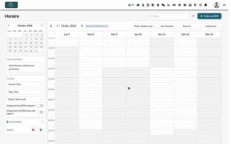This screenshot has height=144, width=231.
Task: Open the 'Format : Tous' filter dropdown
Action: 25,84
